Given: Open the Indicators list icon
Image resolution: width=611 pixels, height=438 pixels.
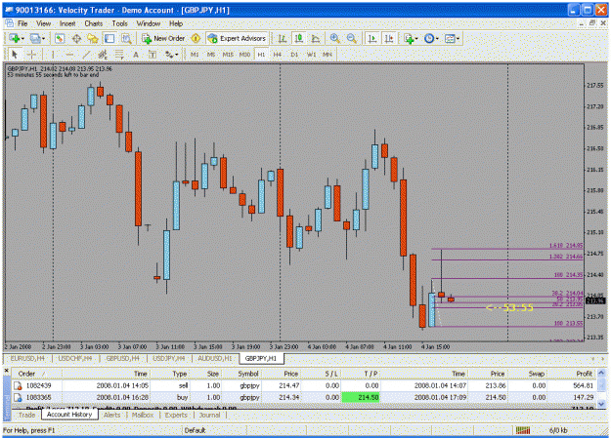Looking at the screenshot, I should (409, 38).
